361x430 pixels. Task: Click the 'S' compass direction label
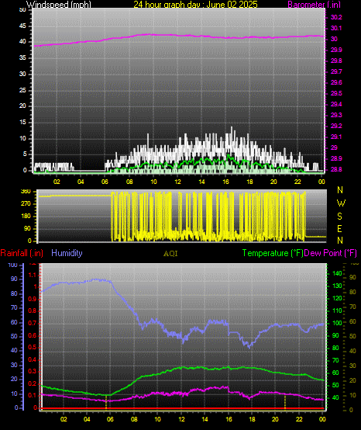(x=339, y=217)
